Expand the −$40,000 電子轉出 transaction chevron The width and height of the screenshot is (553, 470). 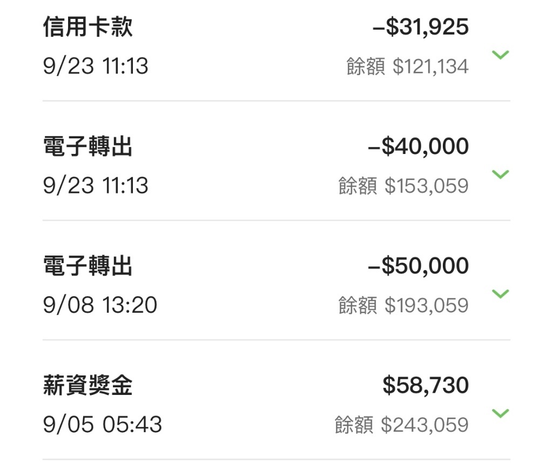[x=501, y=174]
